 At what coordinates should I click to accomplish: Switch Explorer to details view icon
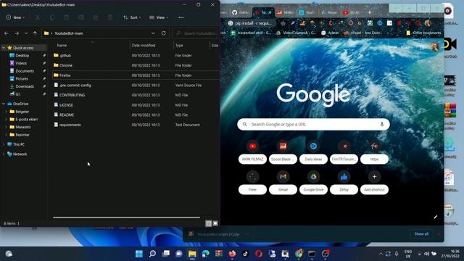(209, 223)
